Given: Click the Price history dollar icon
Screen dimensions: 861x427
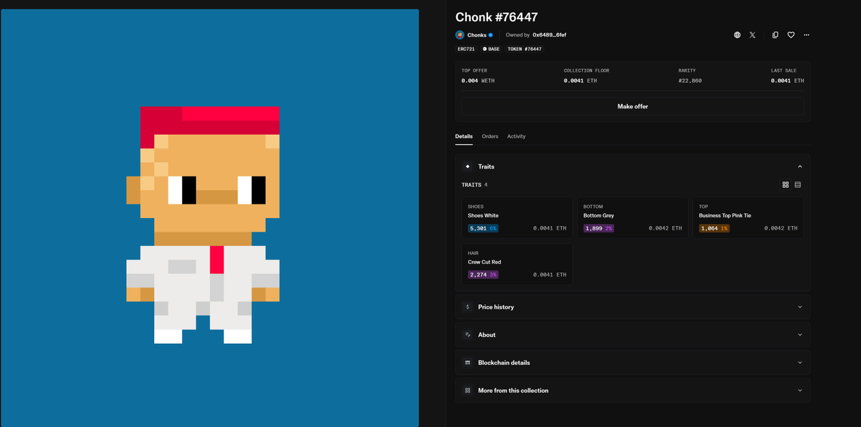Looking at the screenshot, I should (468, 307).
